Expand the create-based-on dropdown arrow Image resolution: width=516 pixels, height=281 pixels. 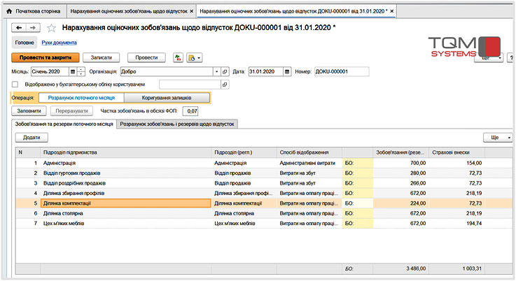[x=200, y=57]
